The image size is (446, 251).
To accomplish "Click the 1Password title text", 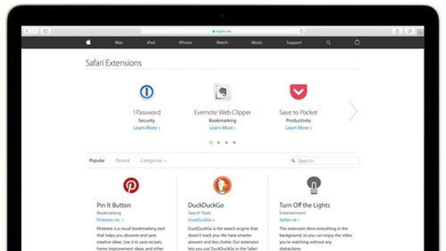I will tap(147, 112).
